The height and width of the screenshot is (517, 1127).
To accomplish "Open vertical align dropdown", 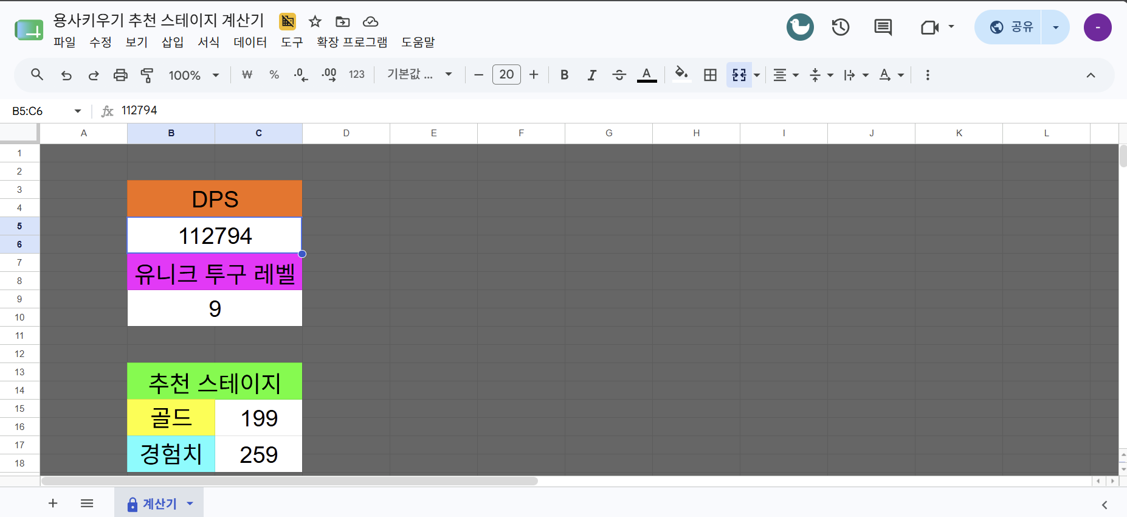I will tap(821, 75).
